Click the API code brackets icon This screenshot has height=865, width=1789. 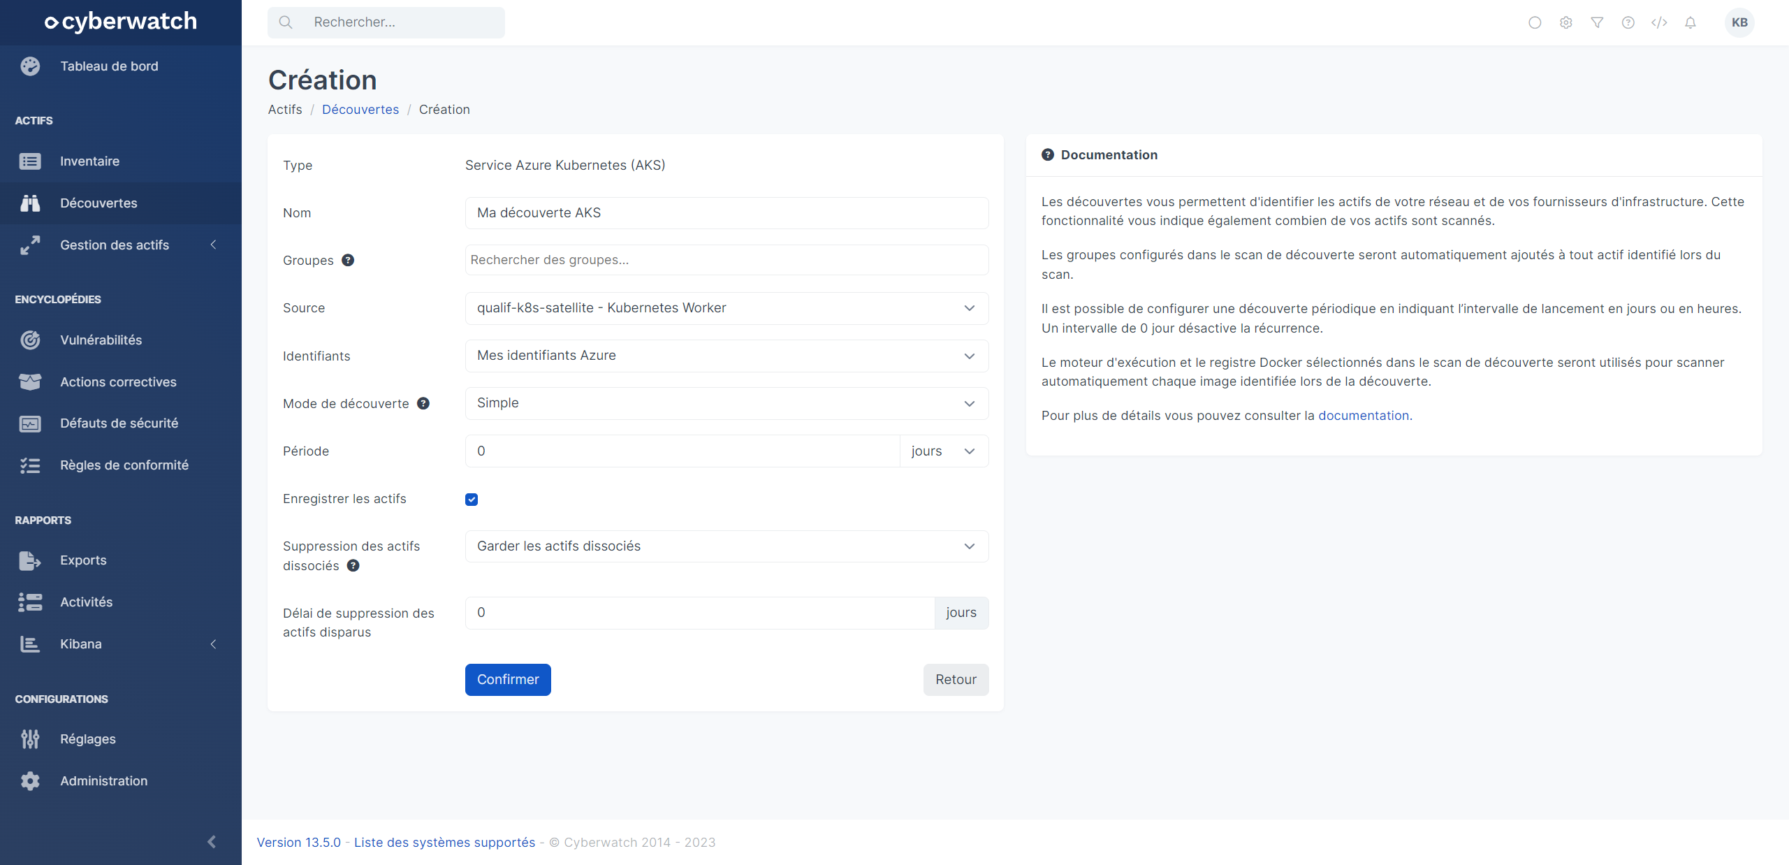point(1659,22)
